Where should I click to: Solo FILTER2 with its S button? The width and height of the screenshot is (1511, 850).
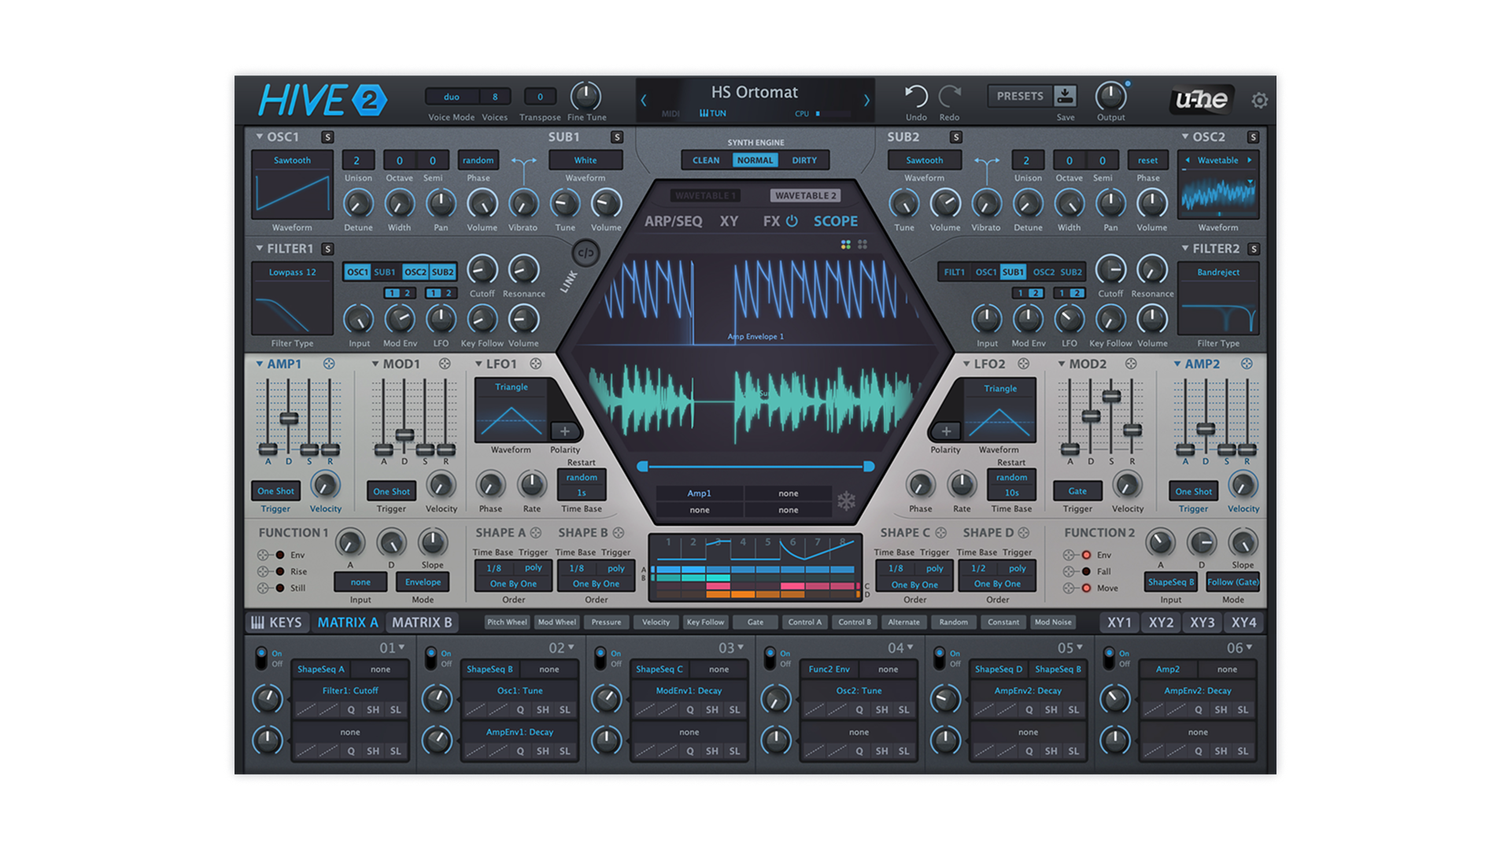tap(1254, 249)
